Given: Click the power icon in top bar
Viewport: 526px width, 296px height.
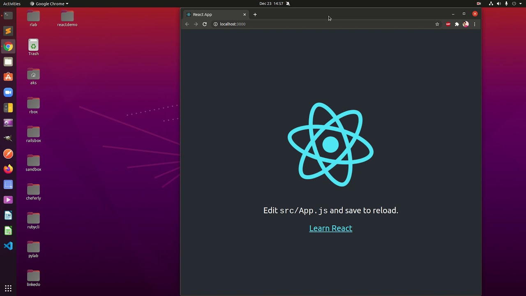Looking at the screenshot, I should tap(514, 4).
